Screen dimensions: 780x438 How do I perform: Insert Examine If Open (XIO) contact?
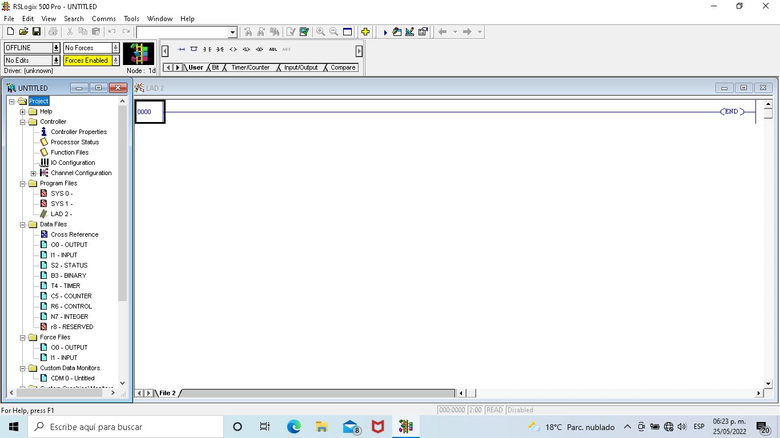coord(220,50)
